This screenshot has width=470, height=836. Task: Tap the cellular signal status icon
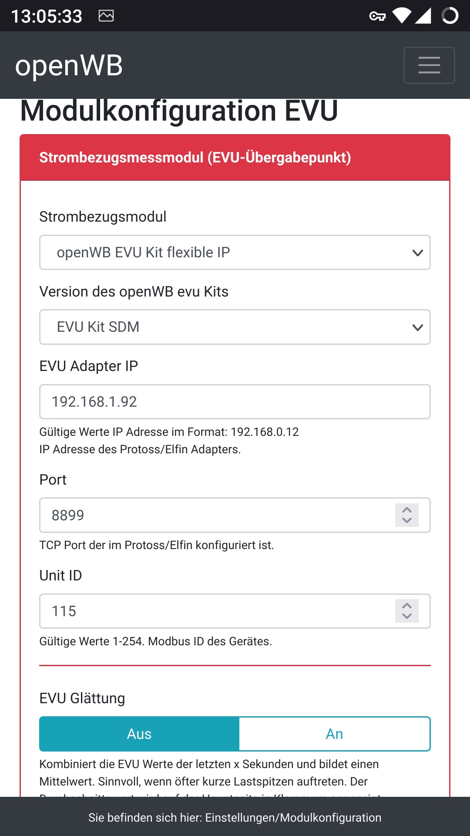tap(423, 16)
